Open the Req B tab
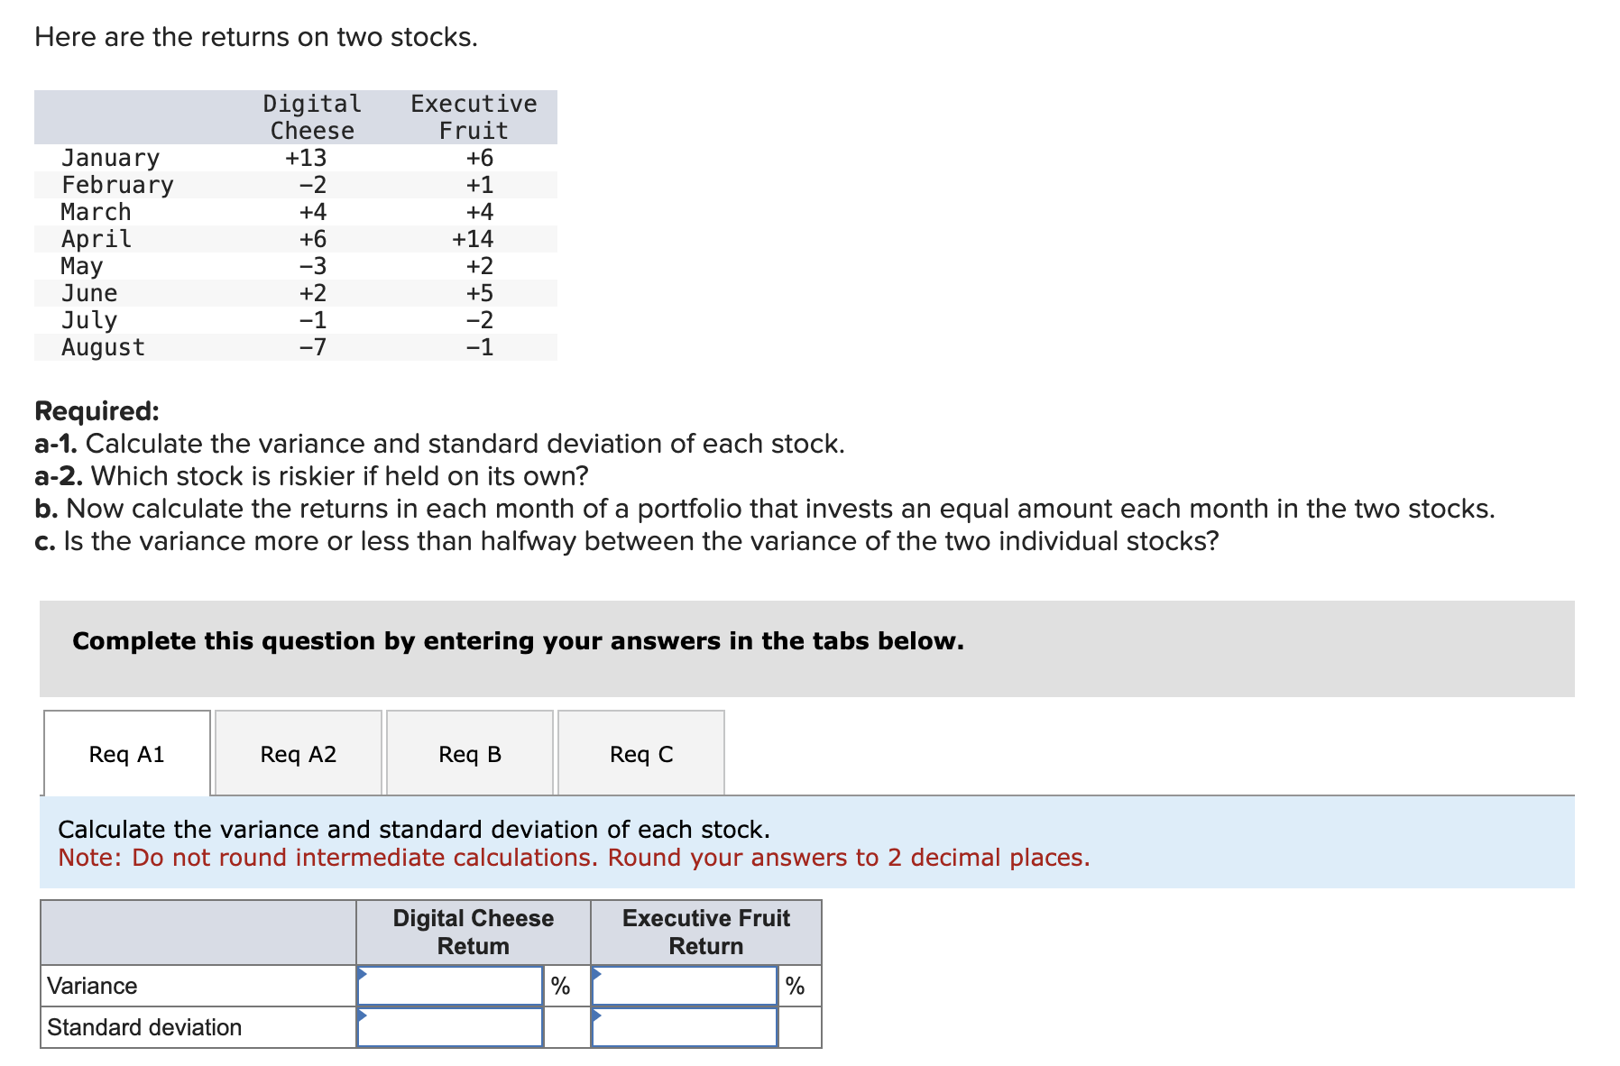The width and height of the screenshot is (1620, 1066). pos(469,754)
